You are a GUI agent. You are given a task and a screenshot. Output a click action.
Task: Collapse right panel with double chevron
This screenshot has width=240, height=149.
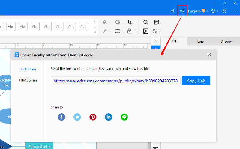click(156, 41)
